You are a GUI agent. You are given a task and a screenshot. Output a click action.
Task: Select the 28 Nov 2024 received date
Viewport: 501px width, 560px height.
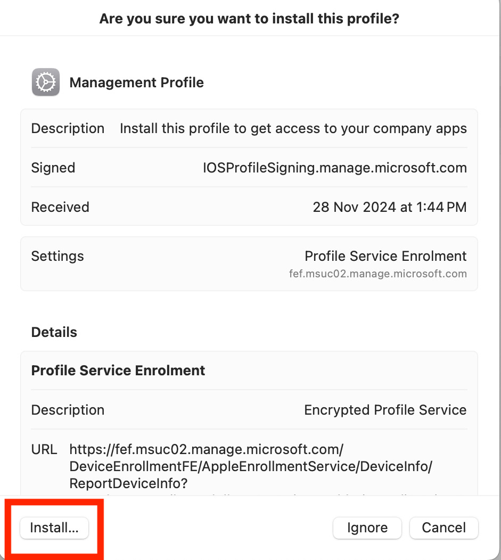coord(390,207)
